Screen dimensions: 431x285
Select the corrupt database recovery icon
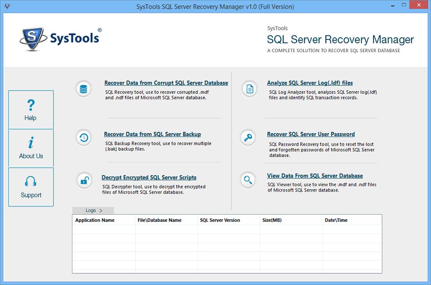point(84,88)
